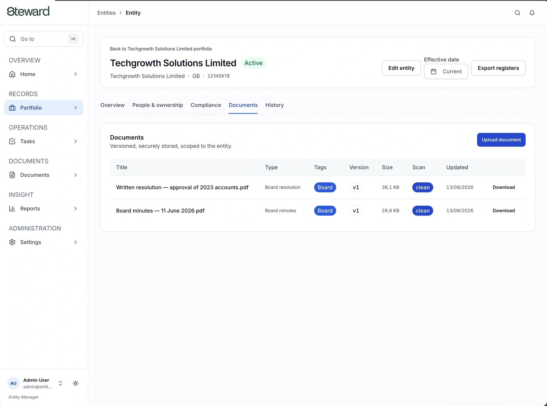
Task: Open Written resolution — approval of 2023 accounts.pdf
Action: click(182, 188)
